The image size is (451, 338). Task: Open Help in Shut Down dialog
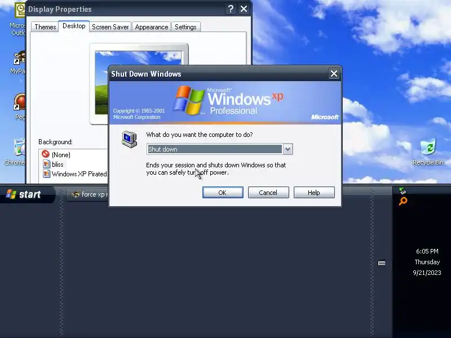[x=314, y=193]
